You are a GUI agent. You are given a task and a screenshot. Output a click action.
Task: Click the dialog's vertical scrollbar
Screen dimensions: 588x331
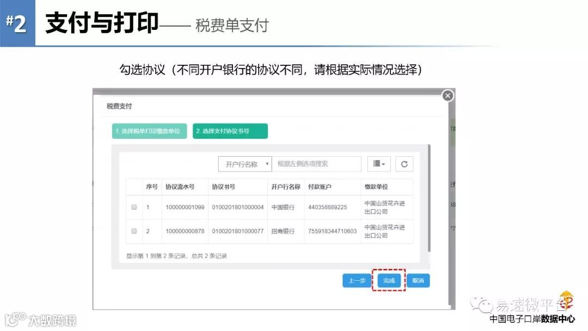pyautogui.click(x=429, y=199)
